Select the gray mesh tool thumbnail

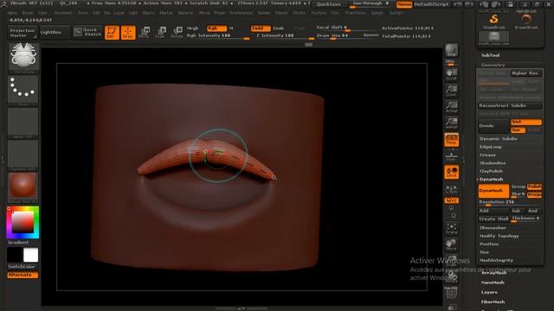pyautogui.click(x=494, y=38)
